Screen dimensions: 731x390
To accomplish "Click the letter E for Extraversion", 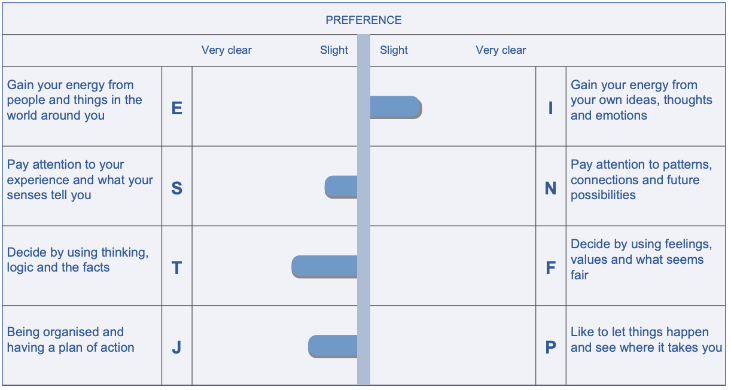I will pos(176,108).
